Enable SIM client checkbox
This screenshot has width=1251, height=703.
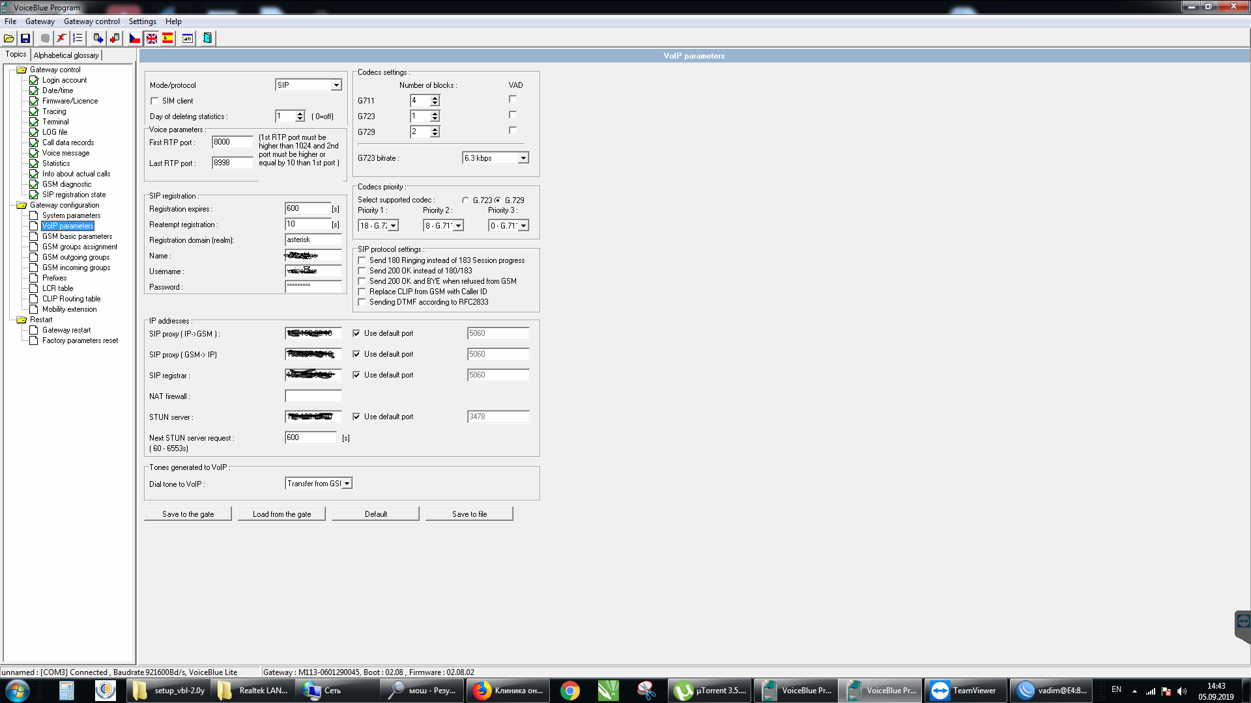[x=154, y=101]
